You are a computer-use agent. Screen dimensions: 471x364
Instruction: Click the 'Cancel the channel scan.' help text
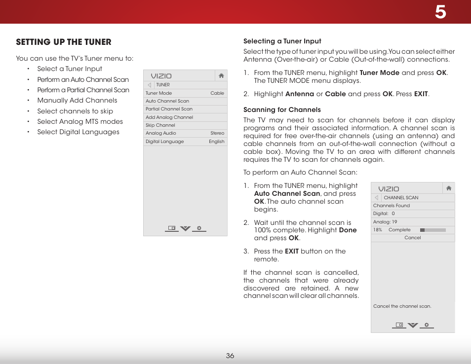click(x=402, y=306)
